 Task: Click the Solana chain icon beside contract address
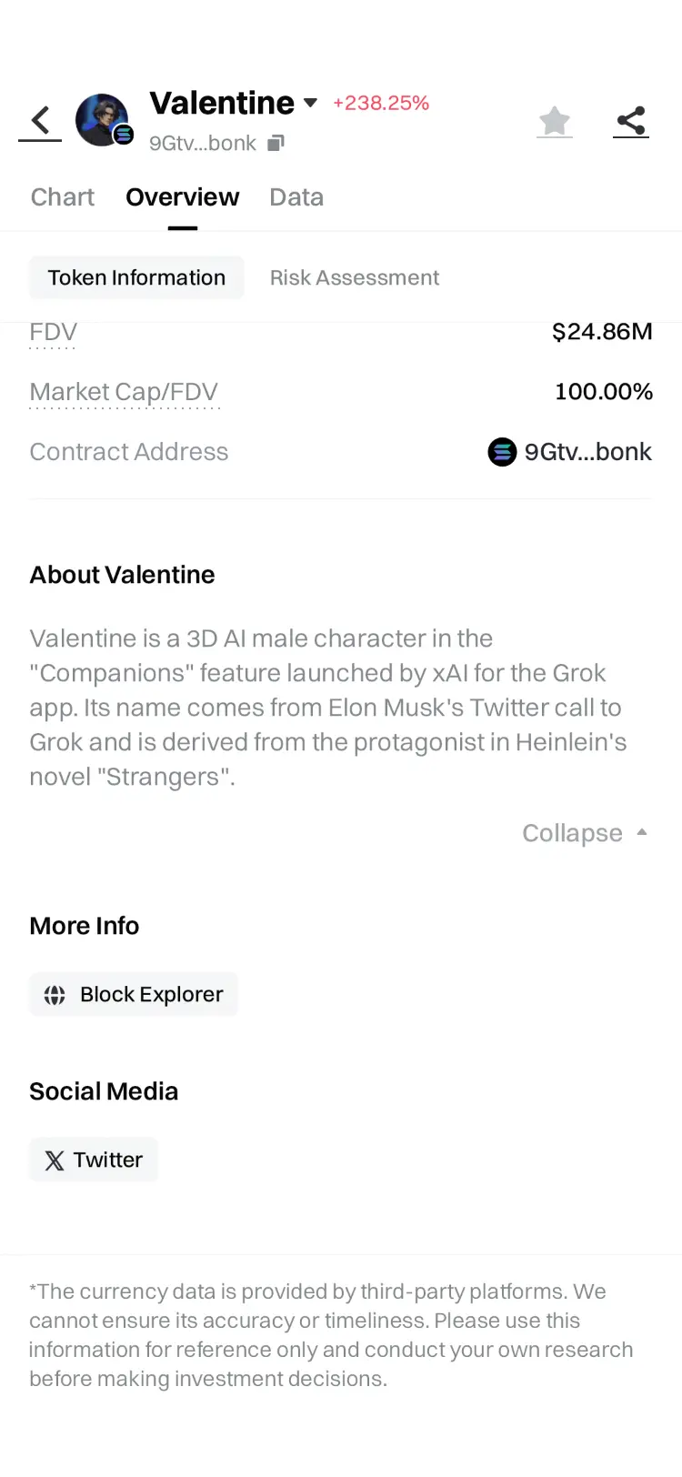[502, 452]
